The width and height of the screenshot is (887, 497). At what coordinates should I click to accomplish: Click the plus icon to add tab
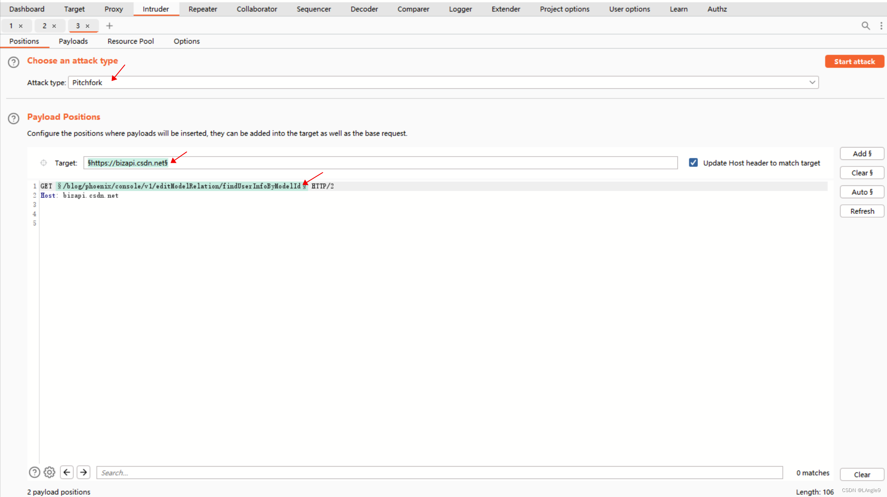click(109, 26)
